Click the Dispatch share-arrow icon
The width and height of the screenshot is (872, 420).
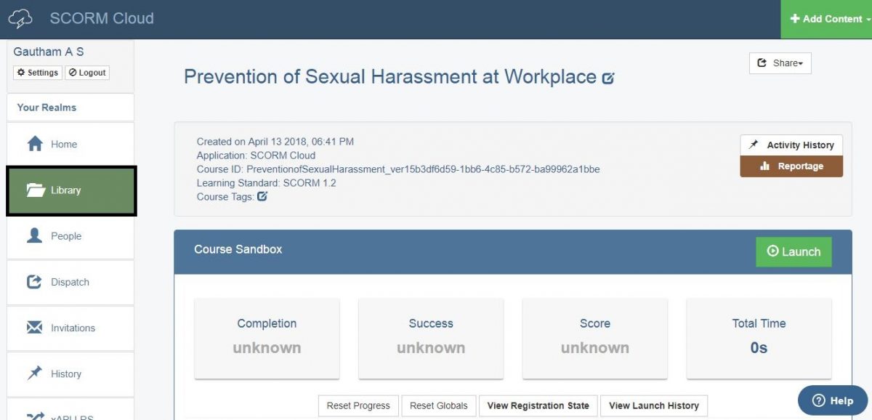coord(35,282)
